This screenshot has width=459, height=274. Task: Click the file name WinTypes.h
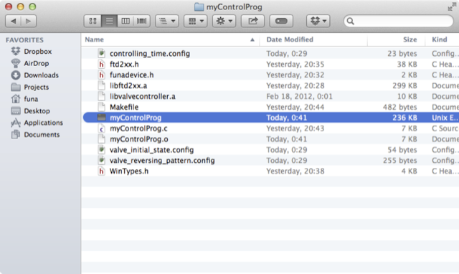(129, 171)
